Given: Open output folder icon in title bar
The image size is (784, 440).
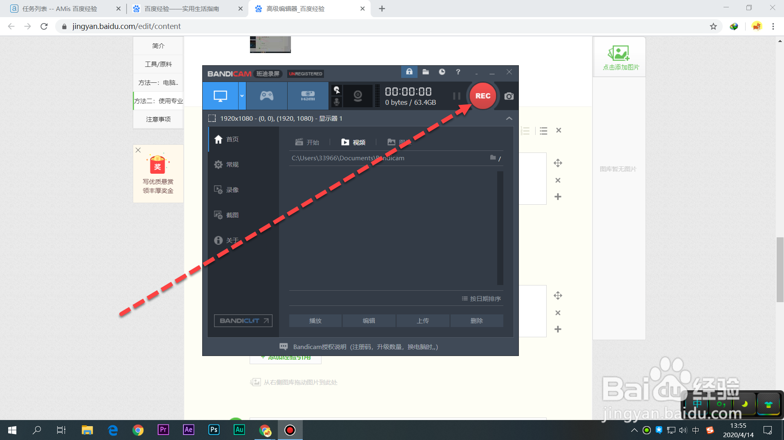Looking at the screenshot, I should 426,72.
